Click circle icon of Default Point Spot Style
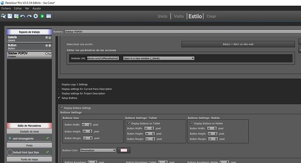301x163 pixels. coord(10,152)
